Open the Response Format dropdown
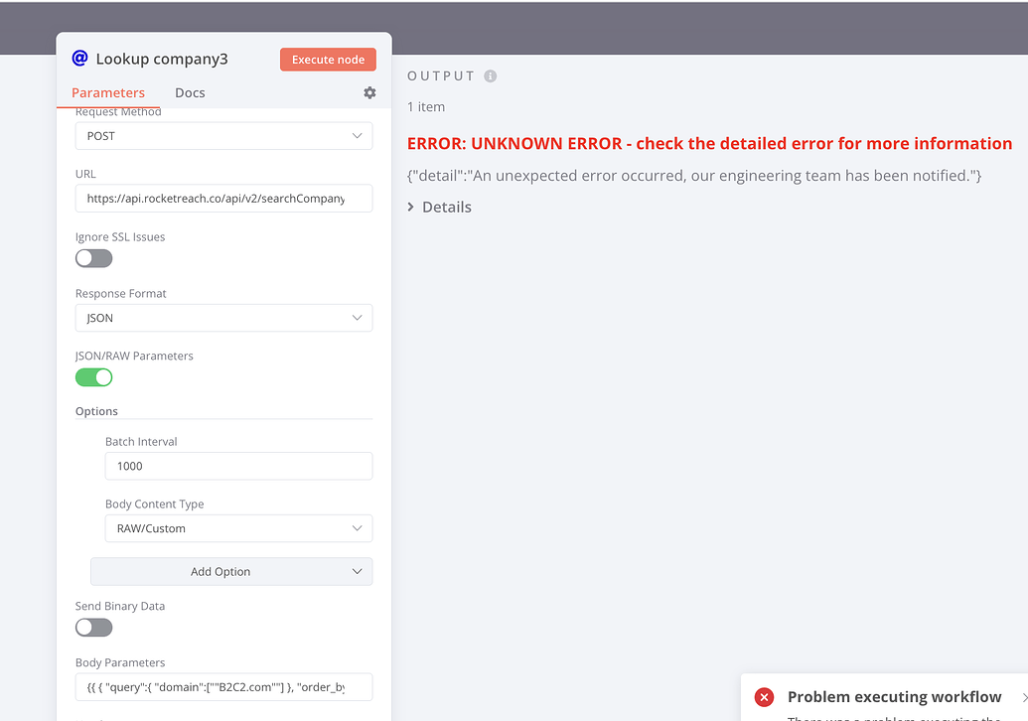1028x721 pixels. pos(223,318)
